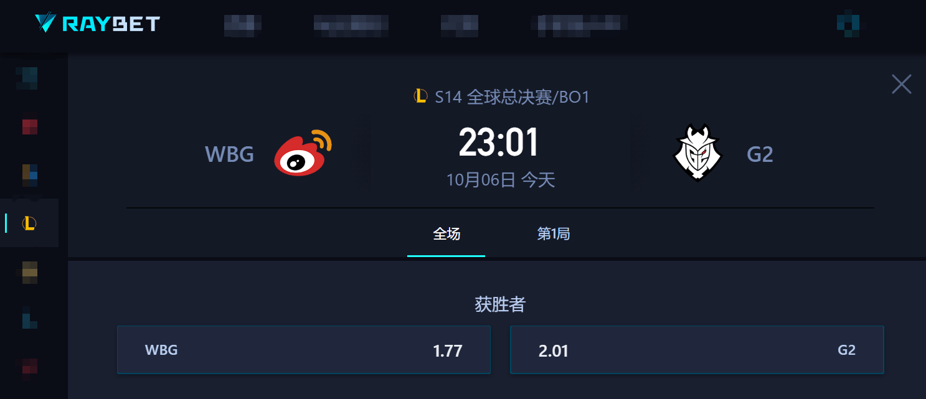Close the match detail panel with X
Screen dimensions: 926x399
901,84
